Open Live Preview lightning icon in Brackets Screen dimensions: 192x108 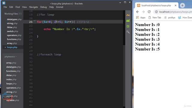[128, 15]
